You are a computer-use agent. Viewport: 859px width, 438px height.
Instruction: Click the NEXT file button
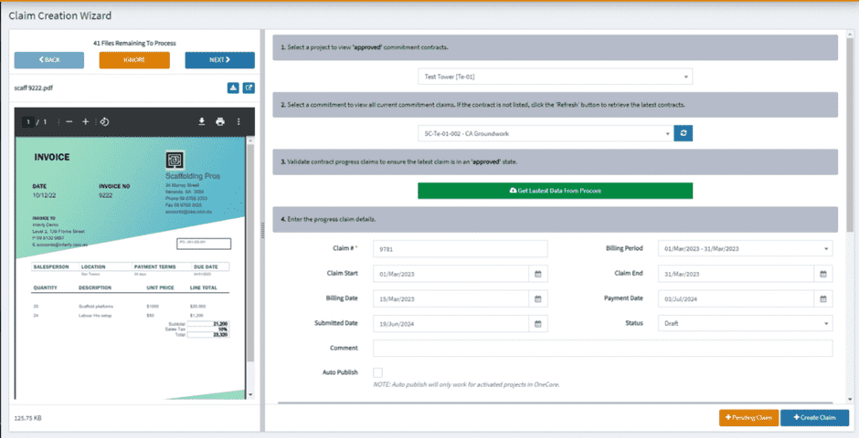(x=219, y=60)
